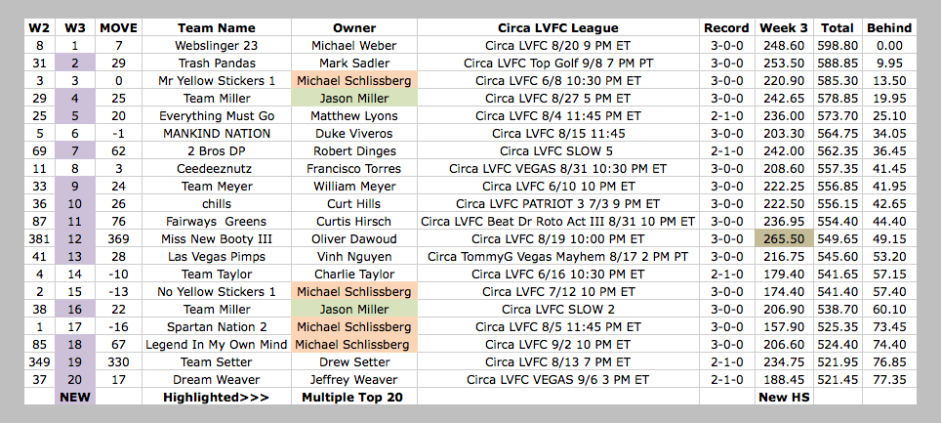Image resolution: width=941 pixels, height=423 pixels.
Task: Select the 598.80 total cell
Action: [x=838, y=46]
